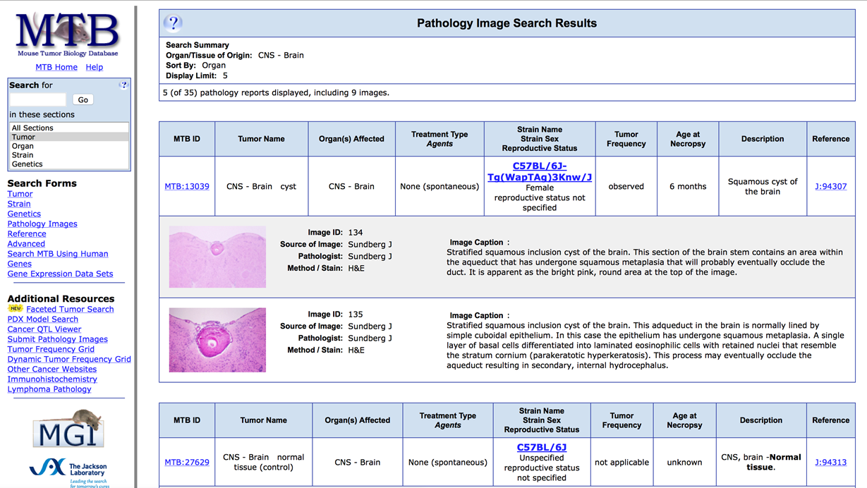Open help icon in results header
The width and height of the screenshot is (867, 488).
[173, 23]
